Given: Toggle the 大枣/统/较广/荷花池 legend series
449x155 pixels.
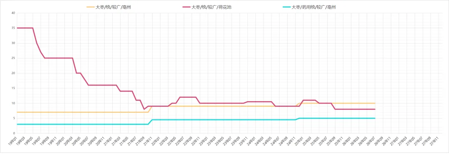Looking at the screenshot, I should (207, 7).
